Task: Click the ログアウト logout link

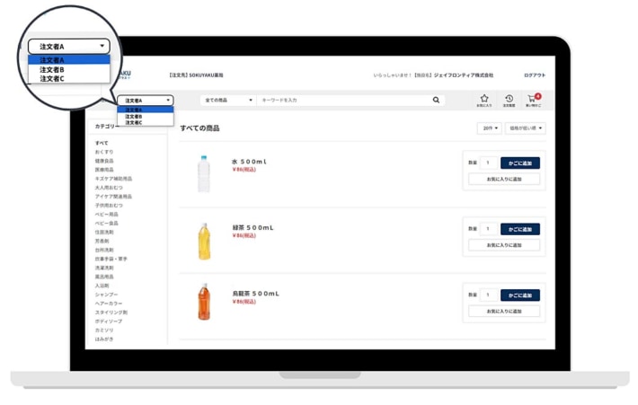Action: (x=534, y=75)
